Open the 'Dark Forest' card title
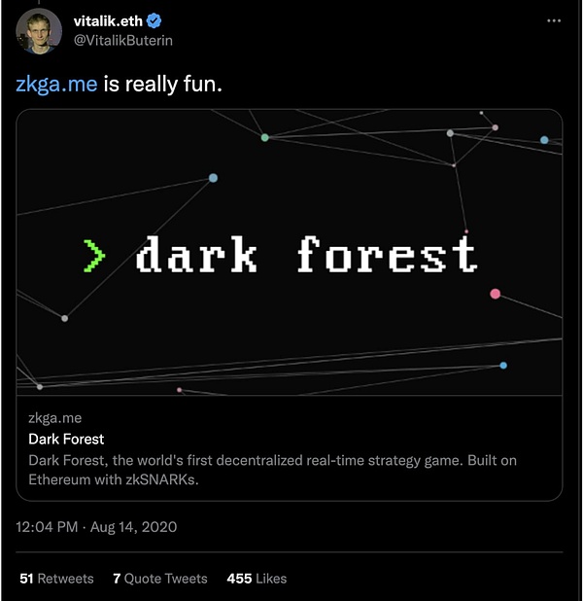 (66, 439)
